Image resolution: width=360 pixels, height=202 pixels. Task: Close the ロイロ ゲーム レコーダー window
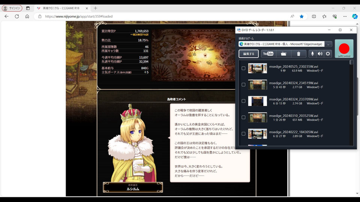pyautogui.click(x=351, y=30)
